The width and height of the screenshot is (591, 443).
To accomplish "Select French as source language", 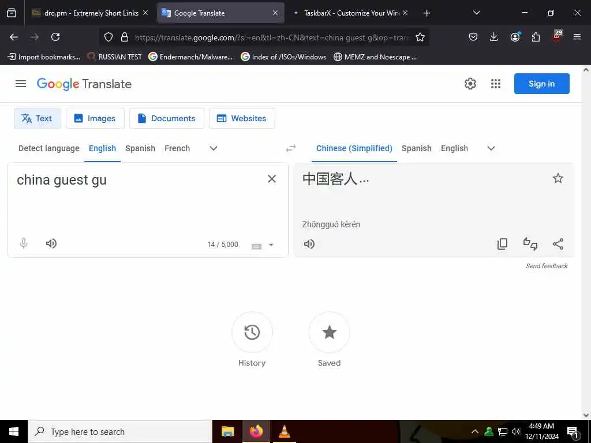I will (177, 148).
